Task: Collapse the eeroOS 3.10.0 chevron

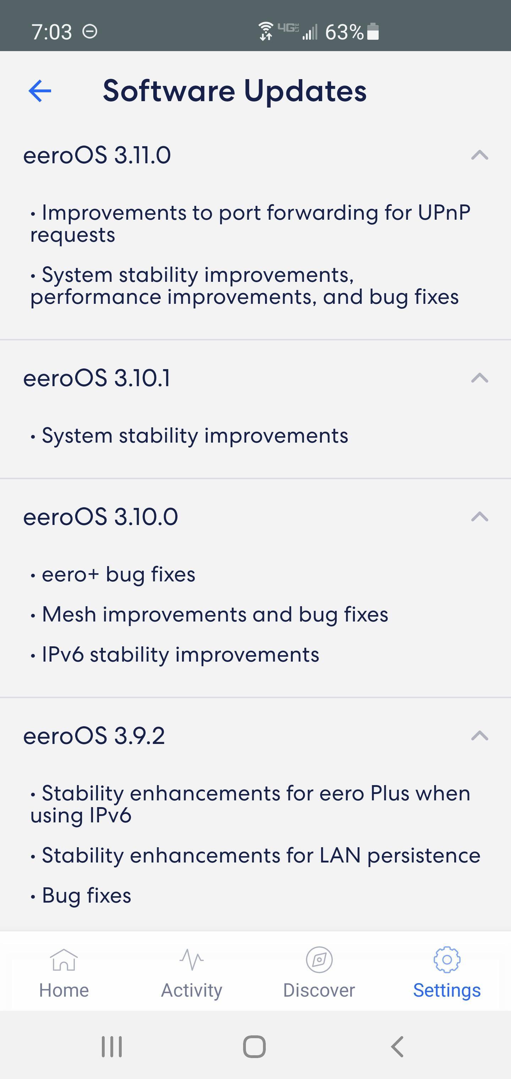Action: pyautogui.click(x=479, y=516)
